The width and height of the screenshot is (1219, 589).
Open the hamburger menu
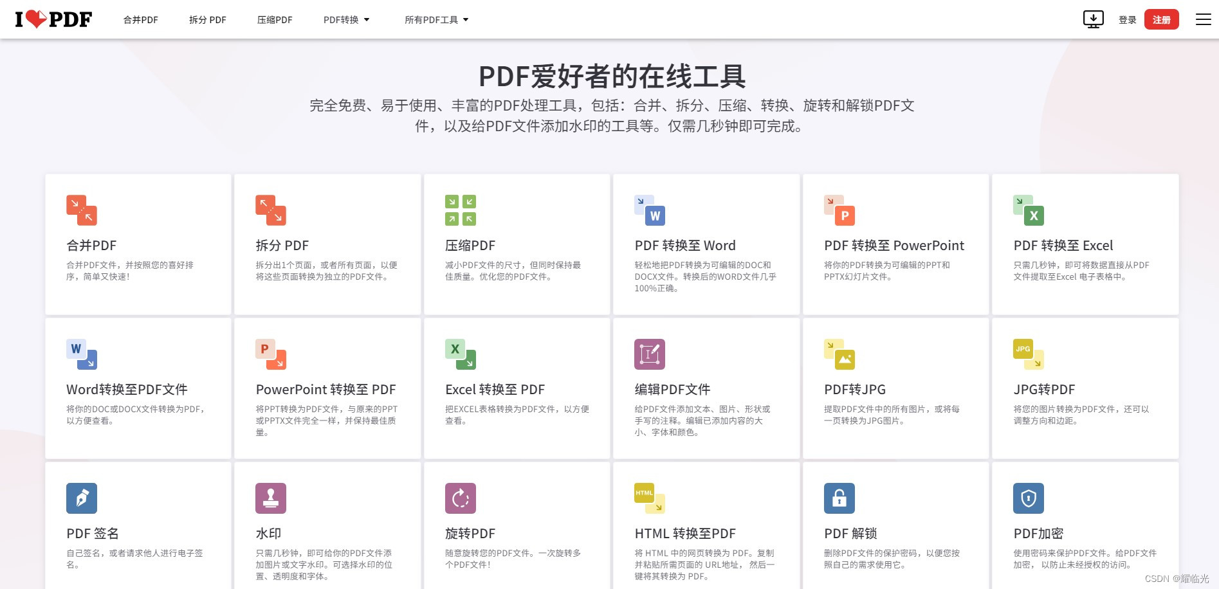pyautogui.click(x=1204, y=19)
